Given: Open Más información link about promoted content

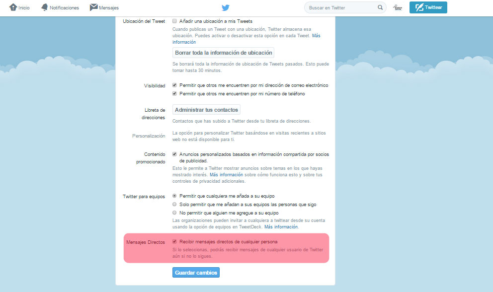Looking at the screenshot, I should 227,175.
